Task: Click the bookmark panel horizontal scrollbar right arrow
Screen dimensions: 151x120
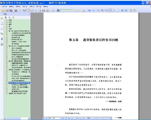Action: (x=29, y=118)
